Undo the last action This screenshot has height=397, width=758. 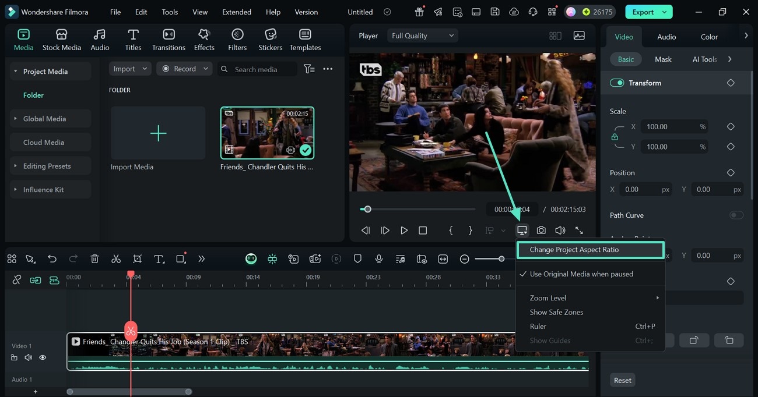(x=52, y=258)
